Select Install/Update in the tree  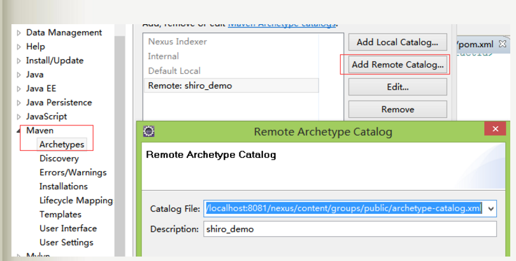coord(55,60)
